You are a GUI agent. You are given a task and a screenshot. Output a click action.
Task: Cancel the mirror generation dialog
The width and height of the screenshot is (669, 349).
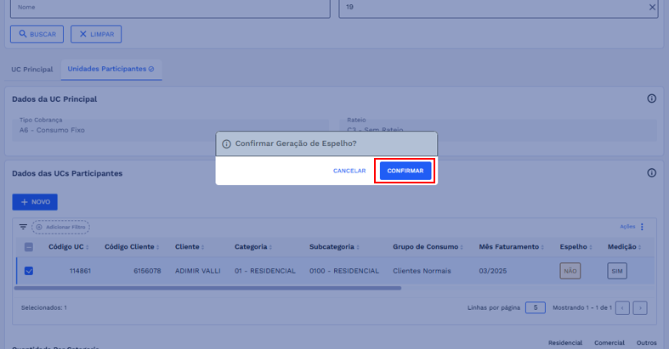(349, 171)
